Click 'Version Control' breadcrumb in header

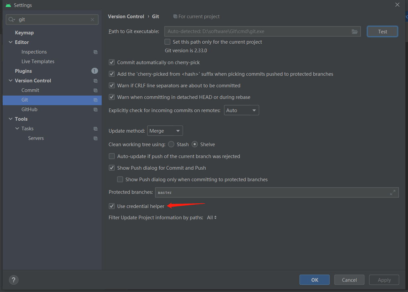tap(126, 17)
